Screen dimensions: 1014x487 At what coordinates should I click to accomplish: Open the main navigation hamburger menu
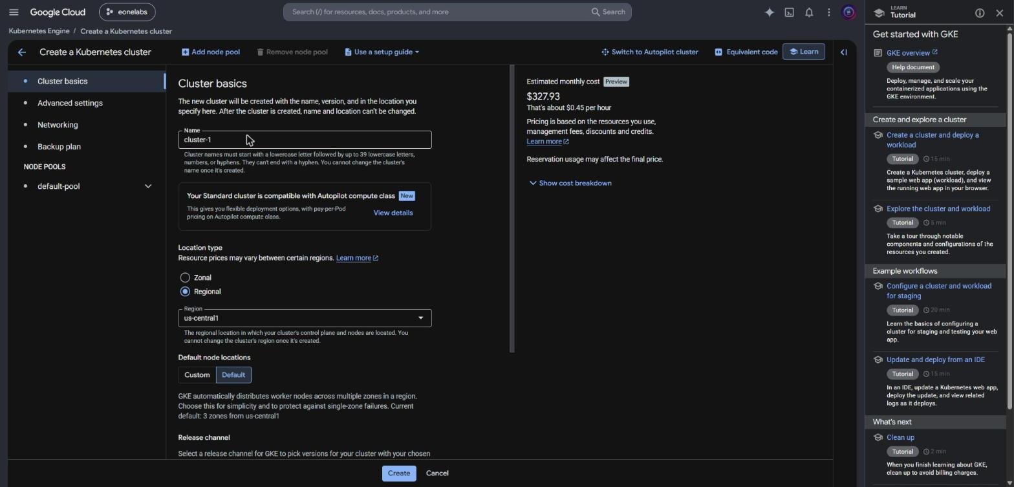pos(14,12)
